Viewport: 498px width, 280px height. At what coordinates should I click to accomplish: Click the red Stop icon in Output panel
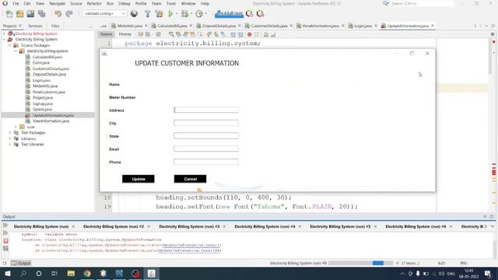pyautogui.click(x=5, y=241)
